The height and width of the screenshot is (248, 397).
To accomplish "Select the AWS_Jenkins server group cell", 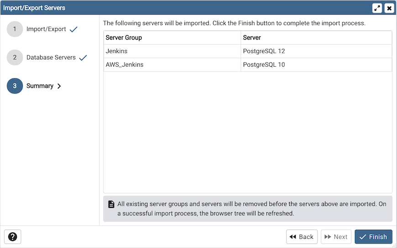I will point(125,65).
